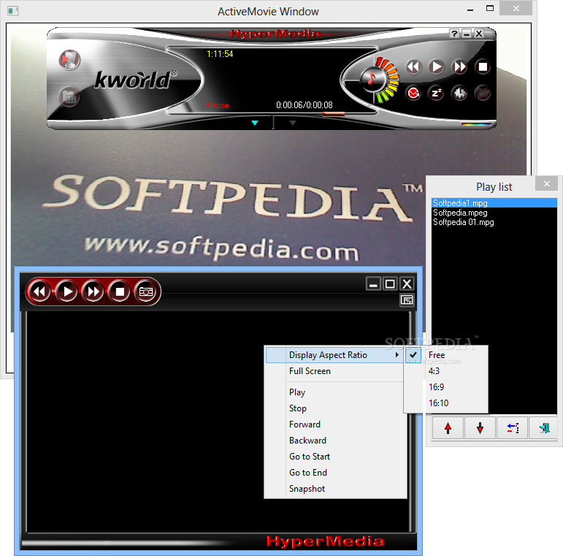
Task: Click the sleep timer Zz icon
Action: pyautogui.click(x=437, y=94)
